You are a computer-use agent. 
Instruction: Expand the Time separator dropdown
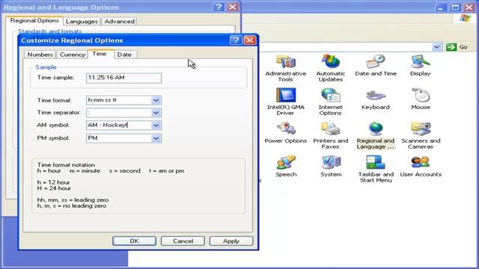[156, 113]
